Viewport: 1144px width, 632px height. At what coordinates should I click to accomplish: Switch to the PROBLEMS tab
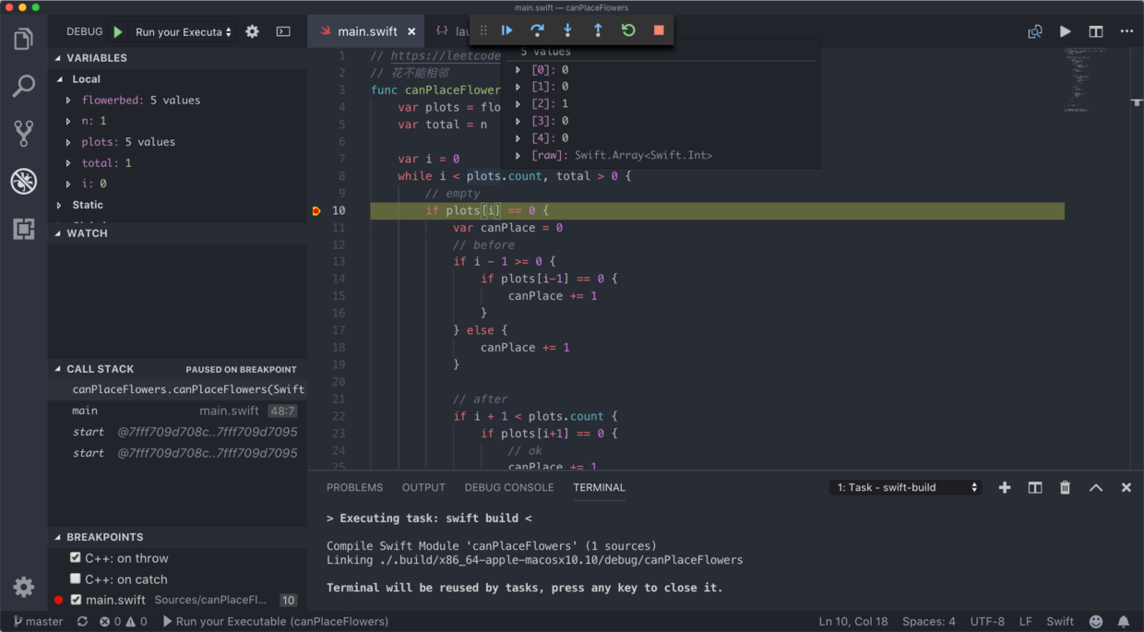click(354, 487)
